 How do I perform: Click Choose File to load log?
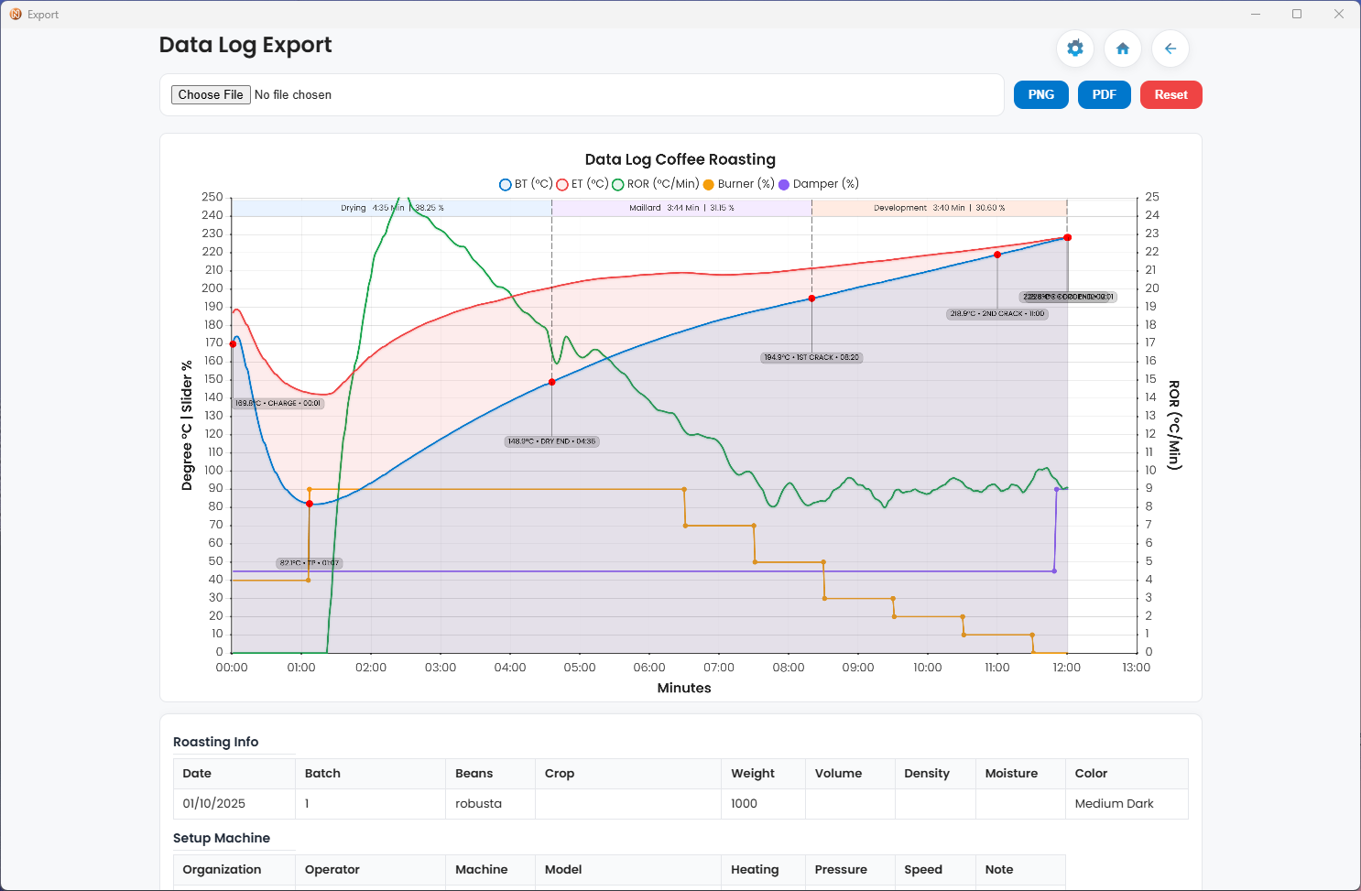coord(211,94)
